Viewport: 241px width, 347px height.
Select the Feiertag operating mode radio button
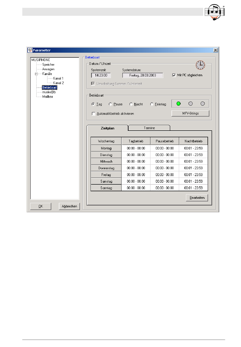(x=152, y=104)
